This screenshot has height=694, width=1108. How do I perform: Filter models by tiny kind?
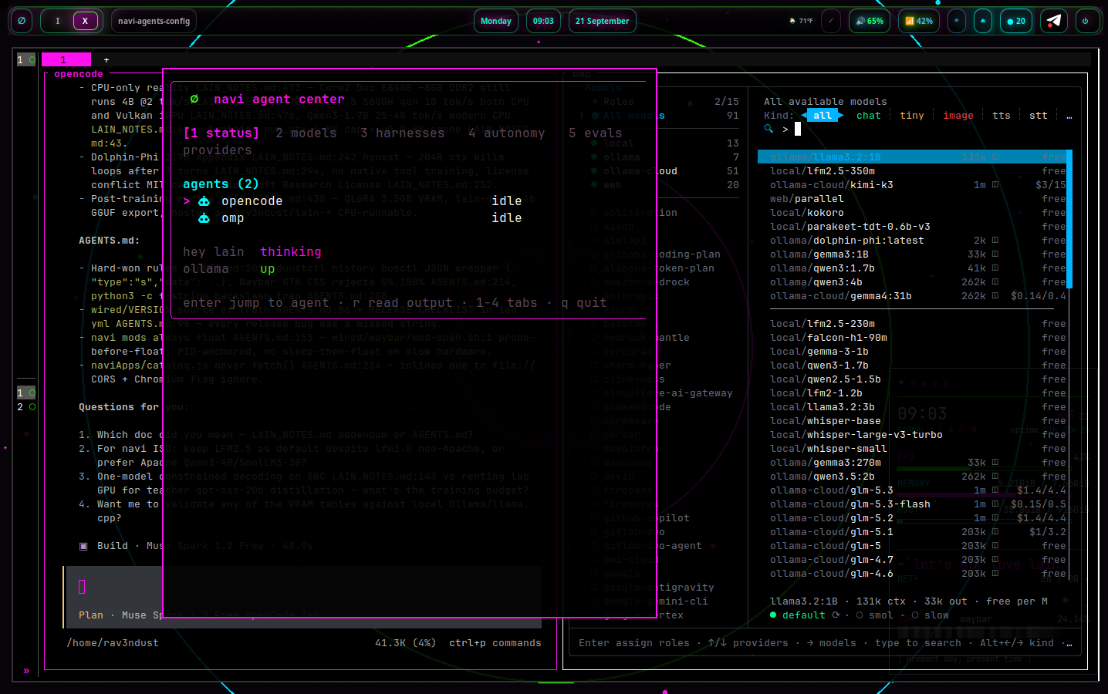(912, 116)
